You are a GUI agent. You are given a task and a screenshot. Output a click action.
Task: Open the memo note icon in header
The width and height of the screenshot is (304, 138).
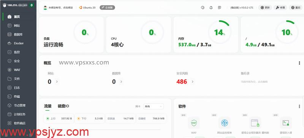click(x=220, y=8)
